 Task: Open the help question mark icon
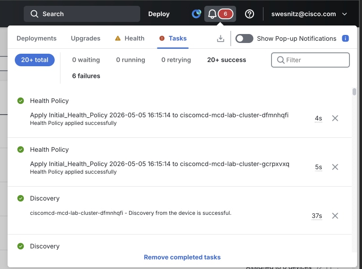click(x=250, y=14)
